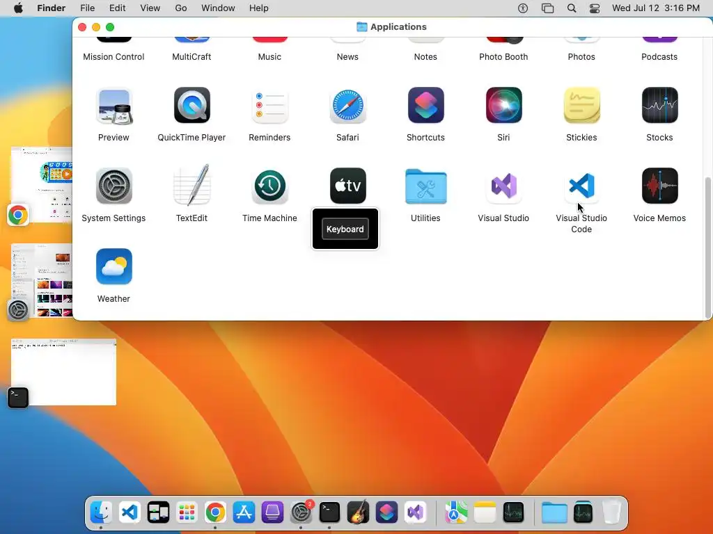The height and width of the screenshot is (534, 713).
Task: Click System Settings with badge in the Dock
Action: pos(301,512)
